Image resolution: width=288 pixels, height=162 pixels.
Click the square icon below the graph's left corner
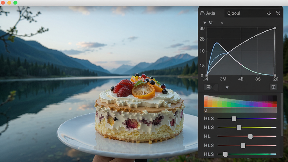(x=208, y=87)
